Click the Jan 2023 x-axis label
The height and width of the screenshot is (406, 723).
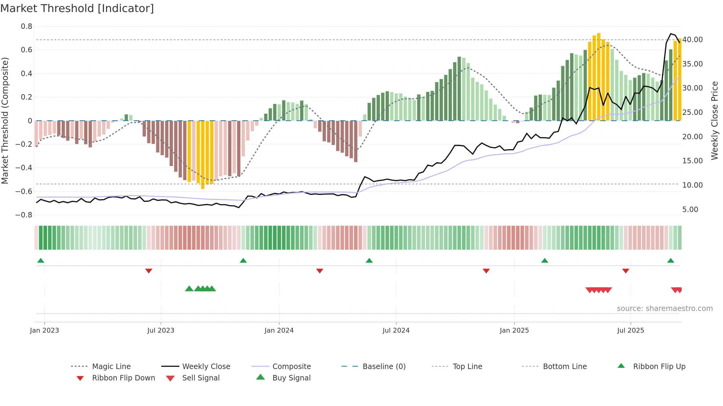pyautogui.click(x=45, y=330)
